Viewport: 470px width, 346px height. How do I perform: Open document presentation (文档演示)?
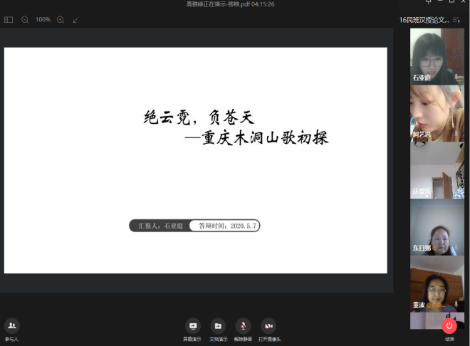(x=218, y=326)
